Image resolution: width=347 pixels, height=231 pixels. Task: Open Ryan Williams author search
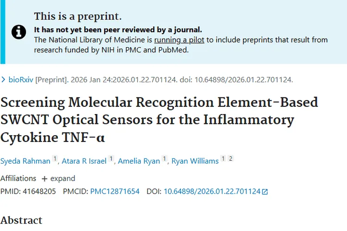[195, 161]
